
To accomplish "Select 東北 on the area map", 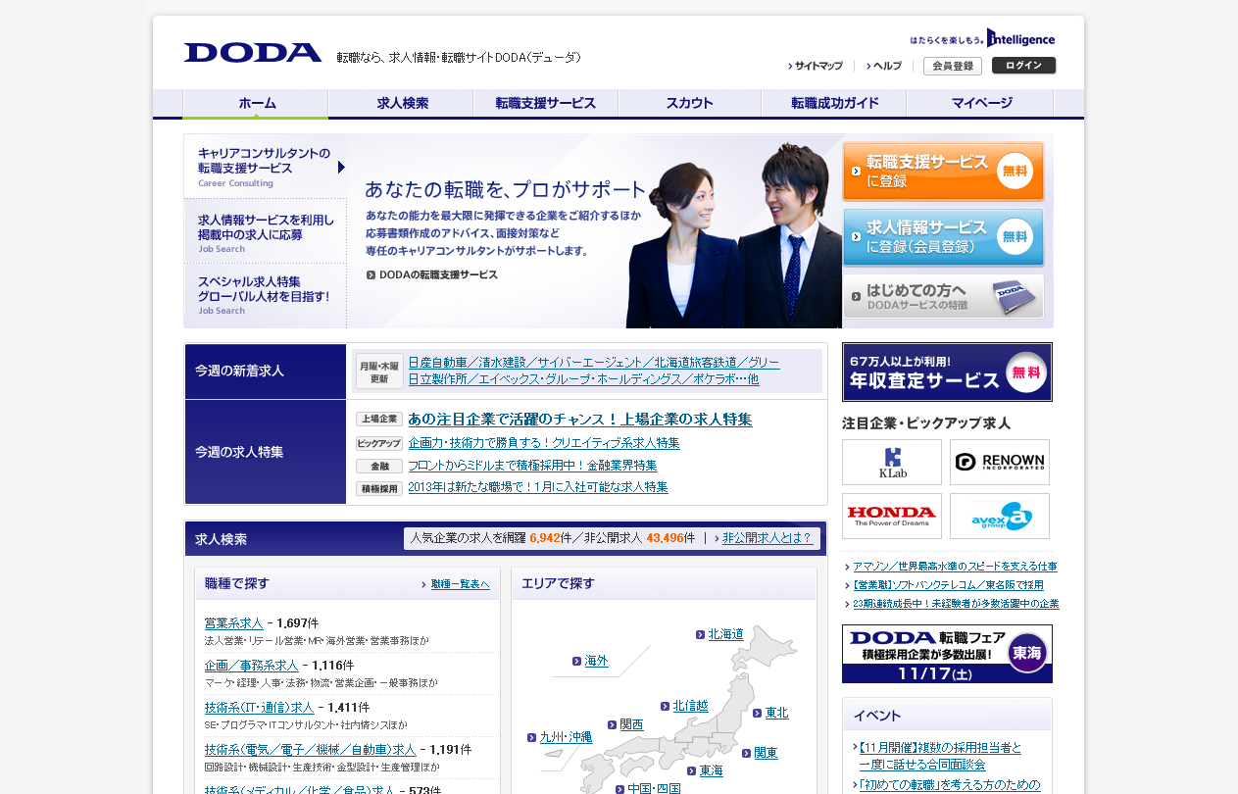I will coord(777,713).
